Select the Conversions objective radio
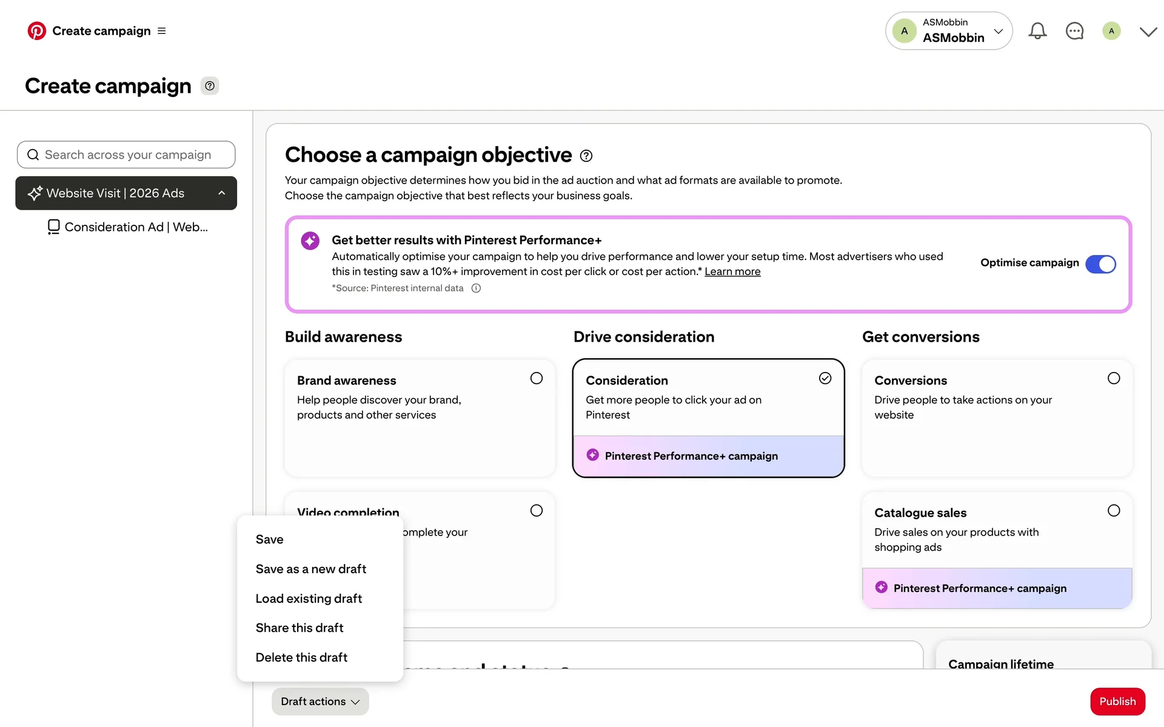 (x=1114, y=379)
